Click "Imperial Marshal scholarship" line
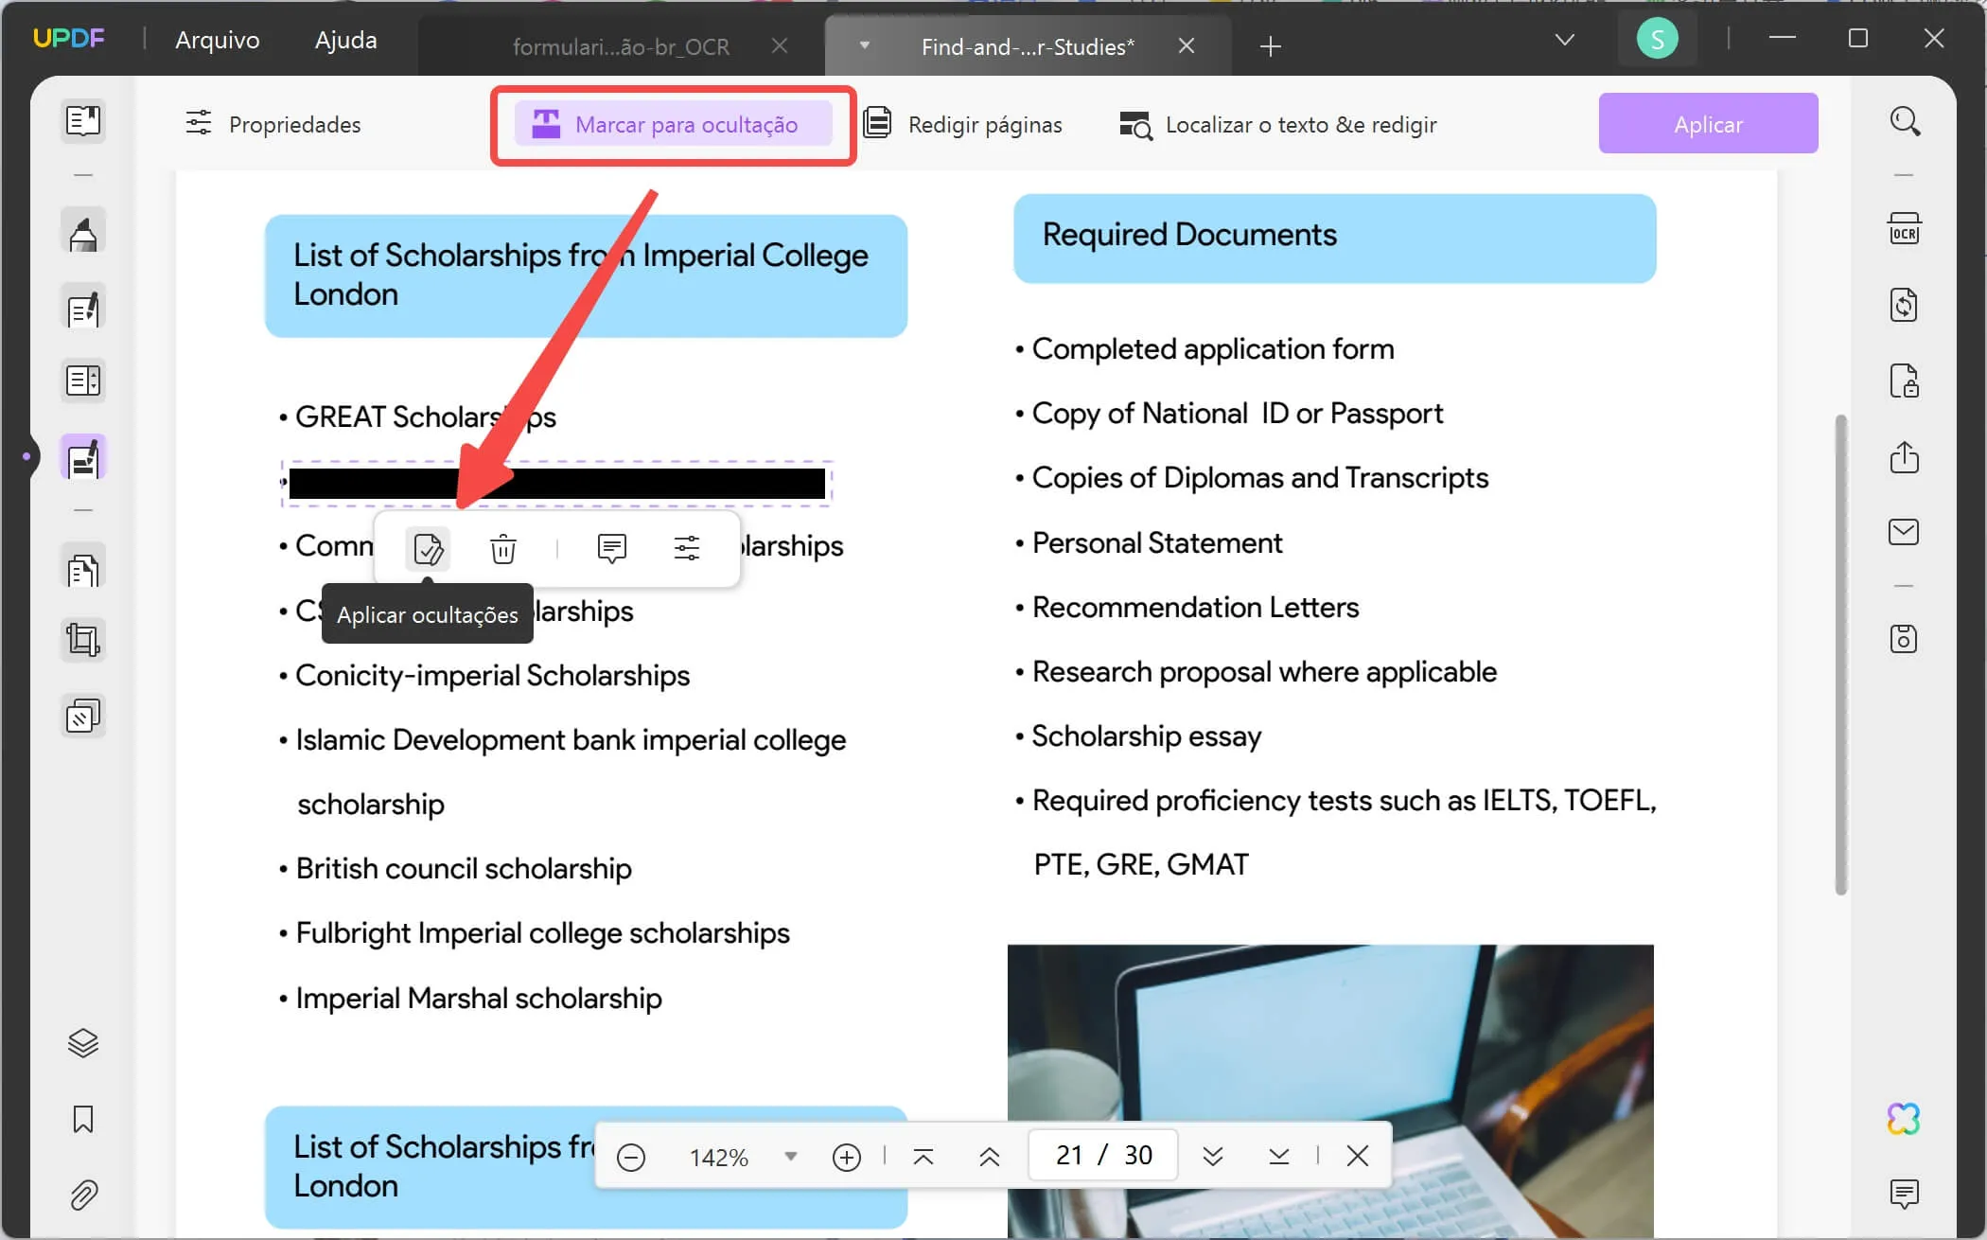1987x1240 pixels. tap(479, 998)
